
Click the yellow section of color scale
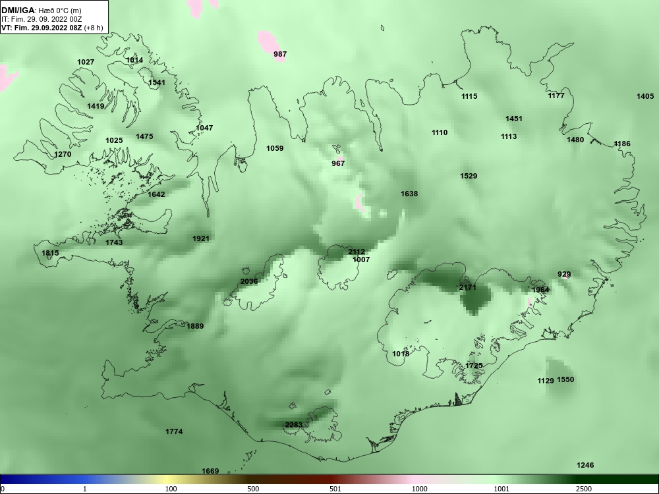168,480
